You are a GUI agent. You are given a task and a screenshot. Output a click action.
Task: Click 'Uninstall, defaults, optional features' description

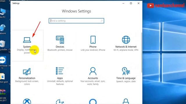point(60,83)
